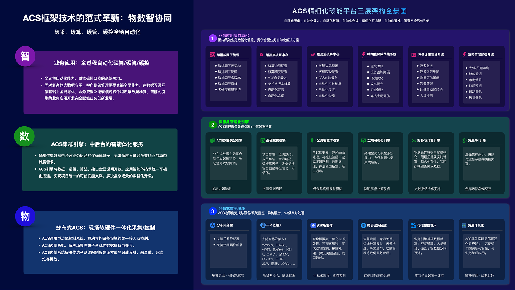Screen dimensions: 515x290
Task: Click the 分布式ACS：现场软硬件一体化采集/控制 heading
Action: pyautogui.click(x=106, y=228)
